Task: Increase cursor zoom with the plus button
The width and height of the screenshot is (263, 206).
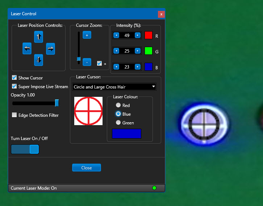Action: (x=87, y=35)
